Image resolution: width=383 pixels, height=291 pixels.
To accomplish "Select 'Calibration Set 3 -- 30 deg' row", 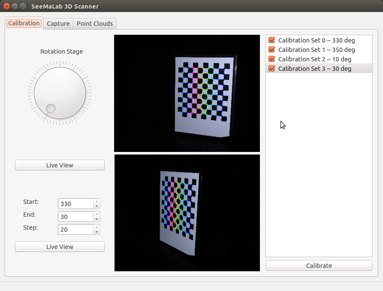I will (x=319, y=69).
